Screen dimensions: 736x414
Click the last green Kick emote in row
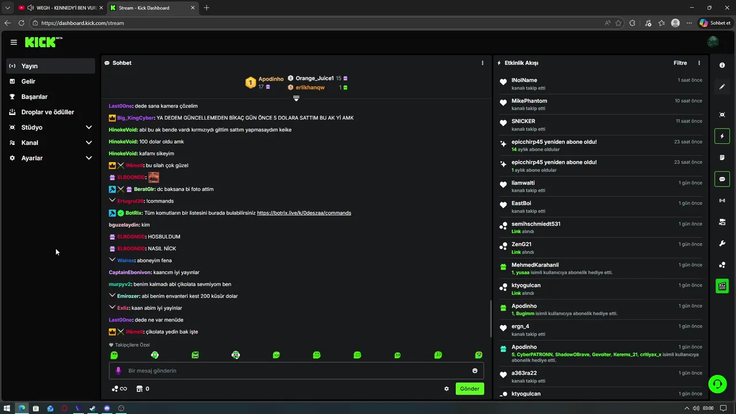pyautogui.click(x=478, y=355)
